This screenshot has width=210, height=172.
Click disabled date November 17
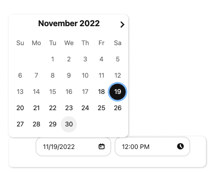[x=85, y=92]
